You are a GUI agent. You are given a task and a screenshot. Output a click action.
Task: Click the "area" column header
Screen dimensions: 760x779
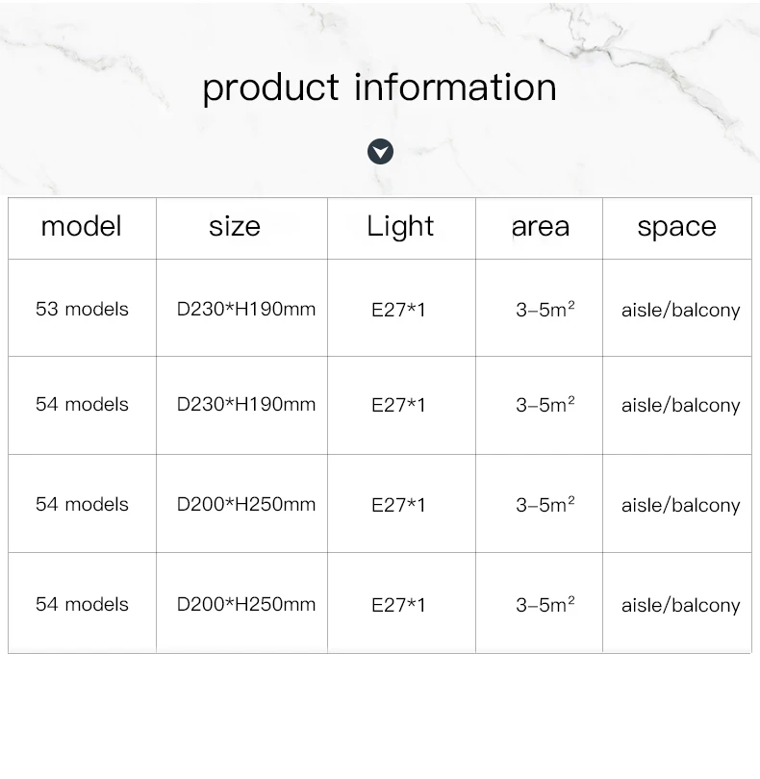(x=540, y=227)
